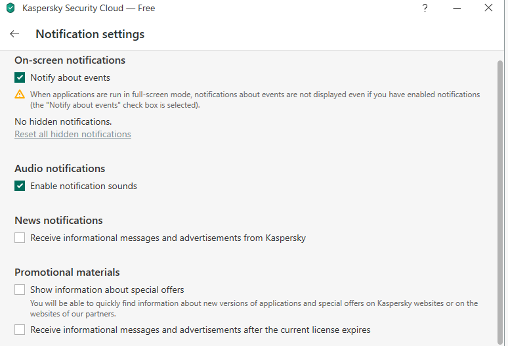Click the Reset all hidden notifications link
The height and width of the screenshot is (346, 508).
[73, 134]
